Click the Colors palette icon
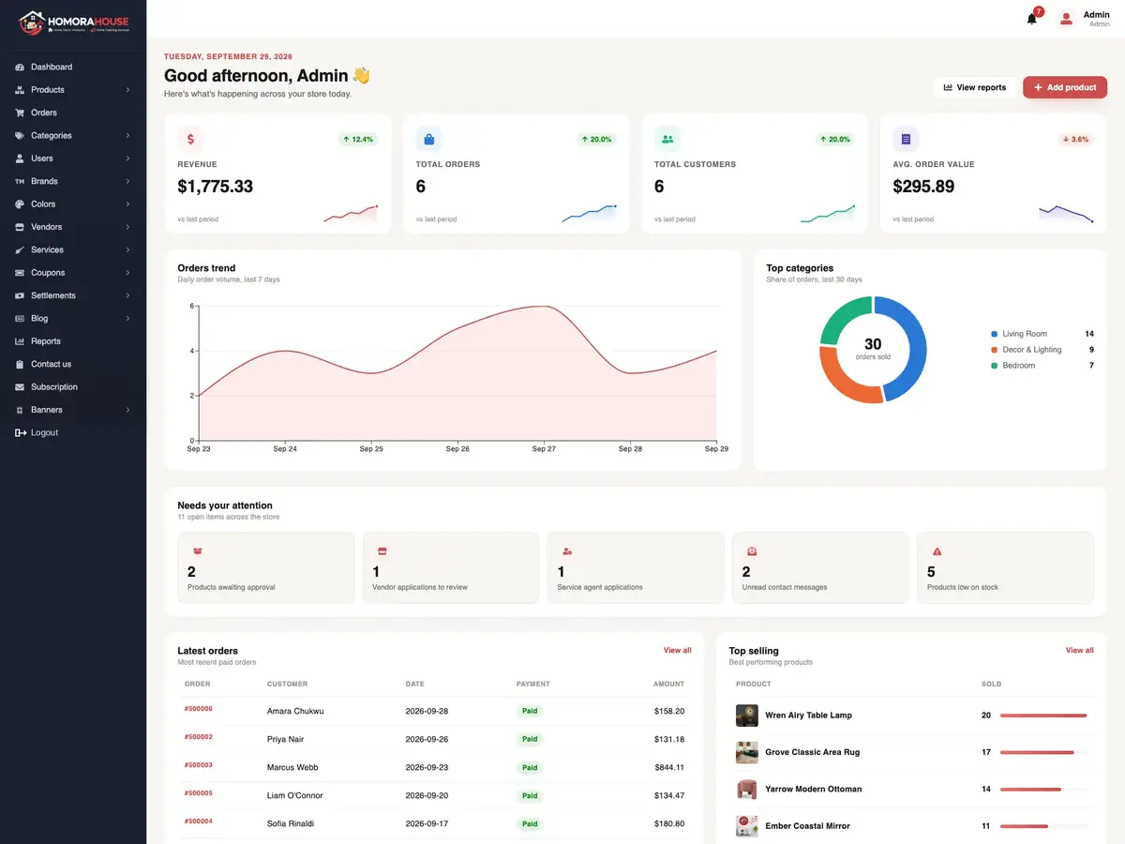This screenshot has height=844, width=1125. (21, 204)
